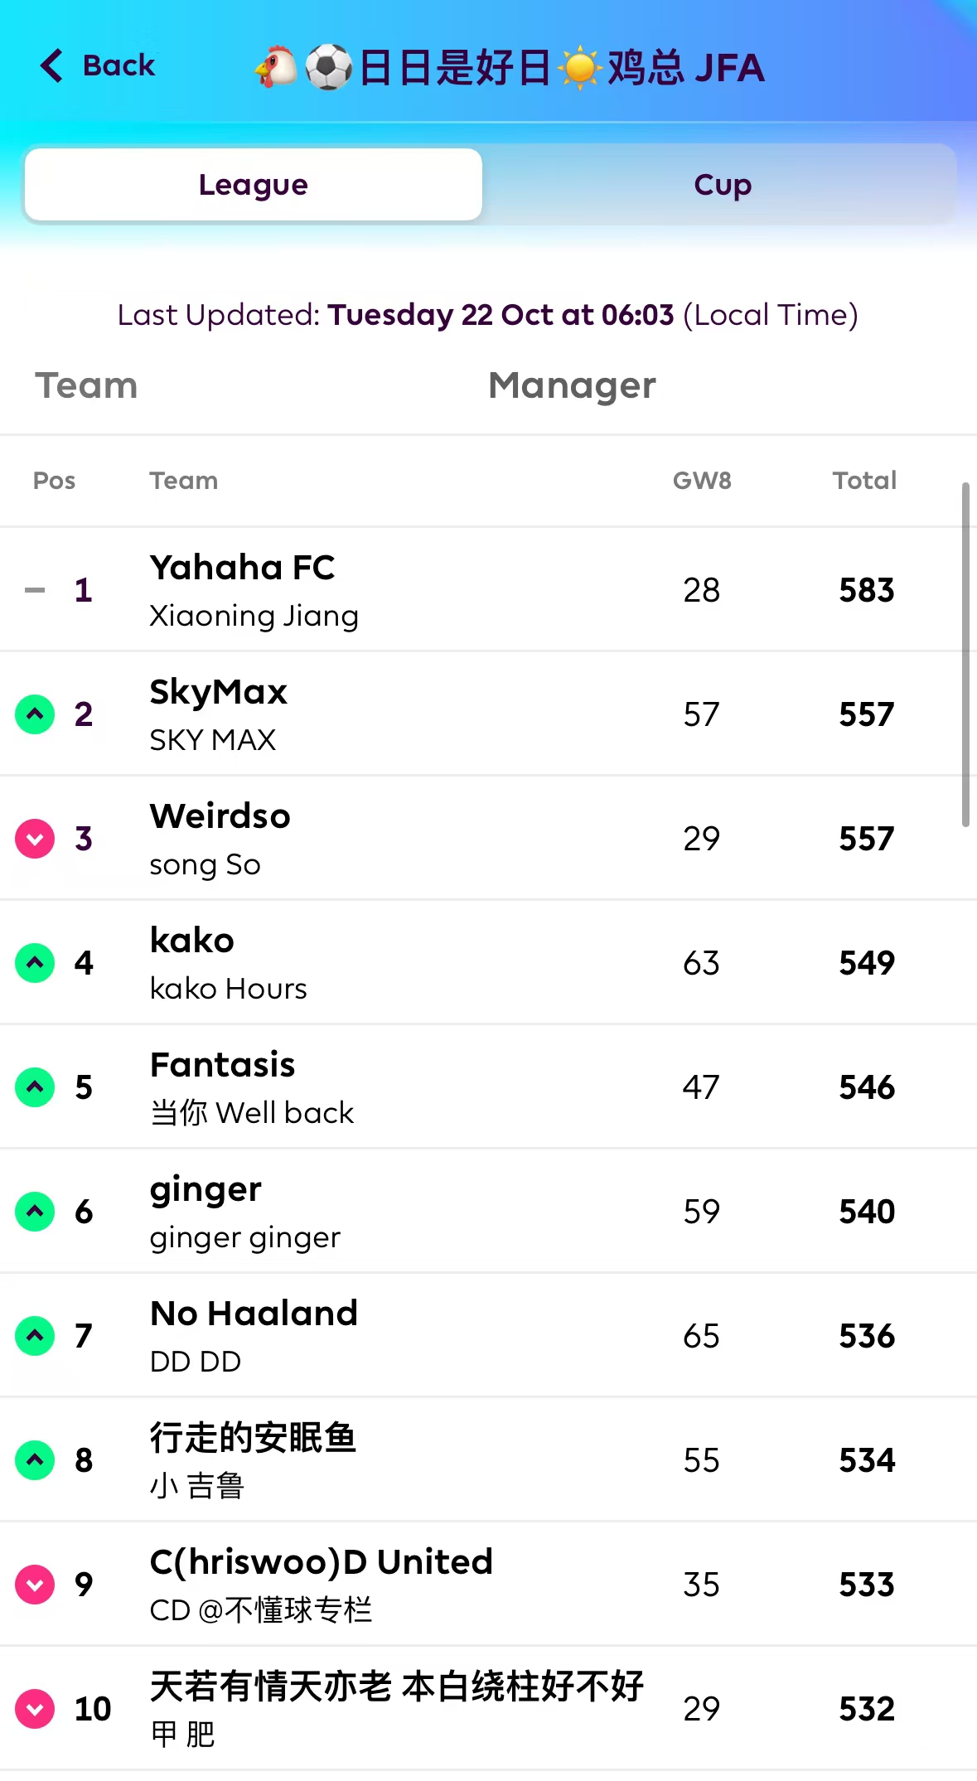Click the Total column header
The height and width of the screenshot is (1781, 977).
[864, 481]
